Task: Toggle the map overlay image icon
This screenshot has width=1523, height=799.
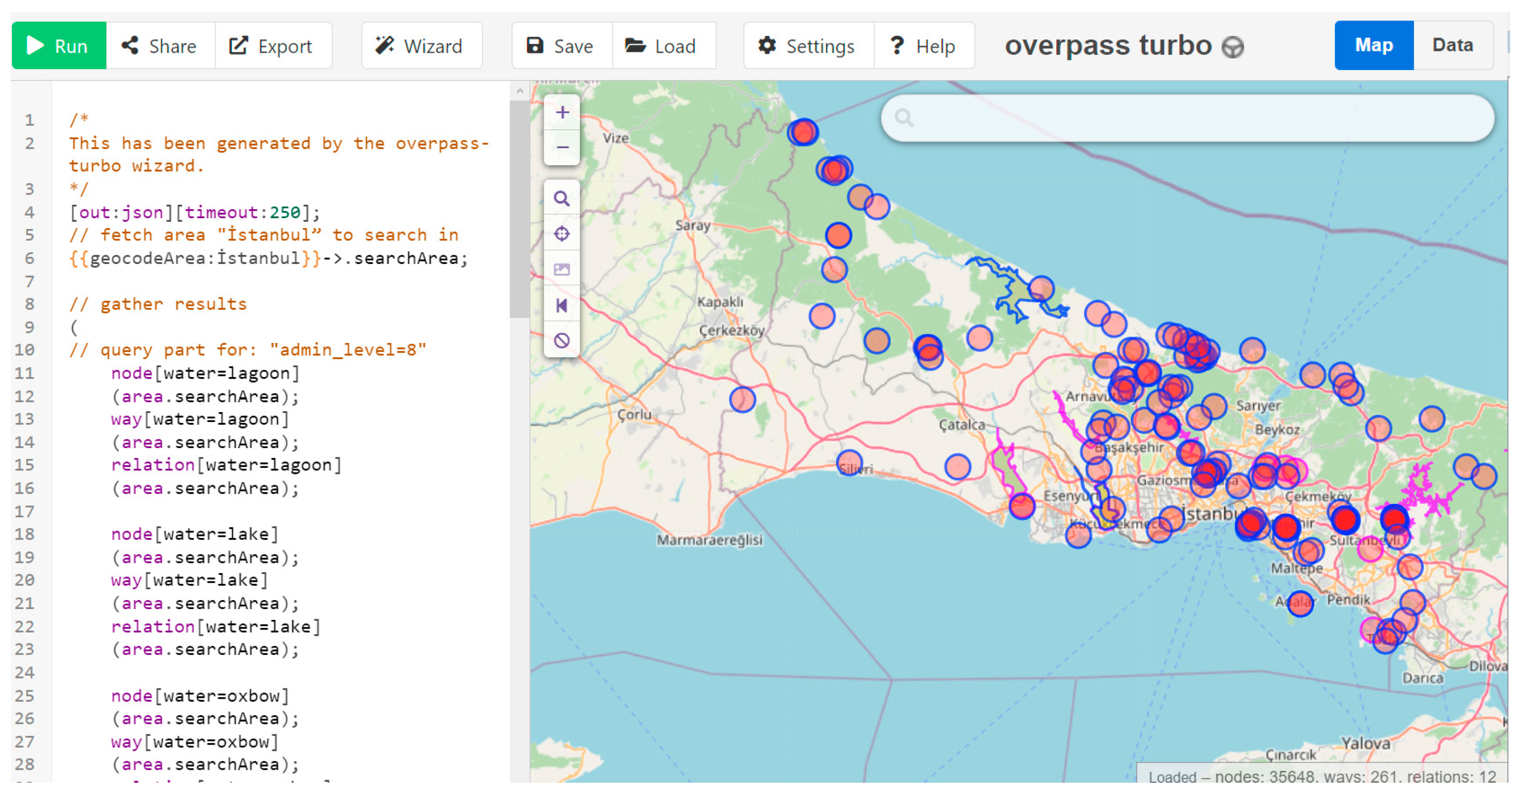Action: point(561,269)
